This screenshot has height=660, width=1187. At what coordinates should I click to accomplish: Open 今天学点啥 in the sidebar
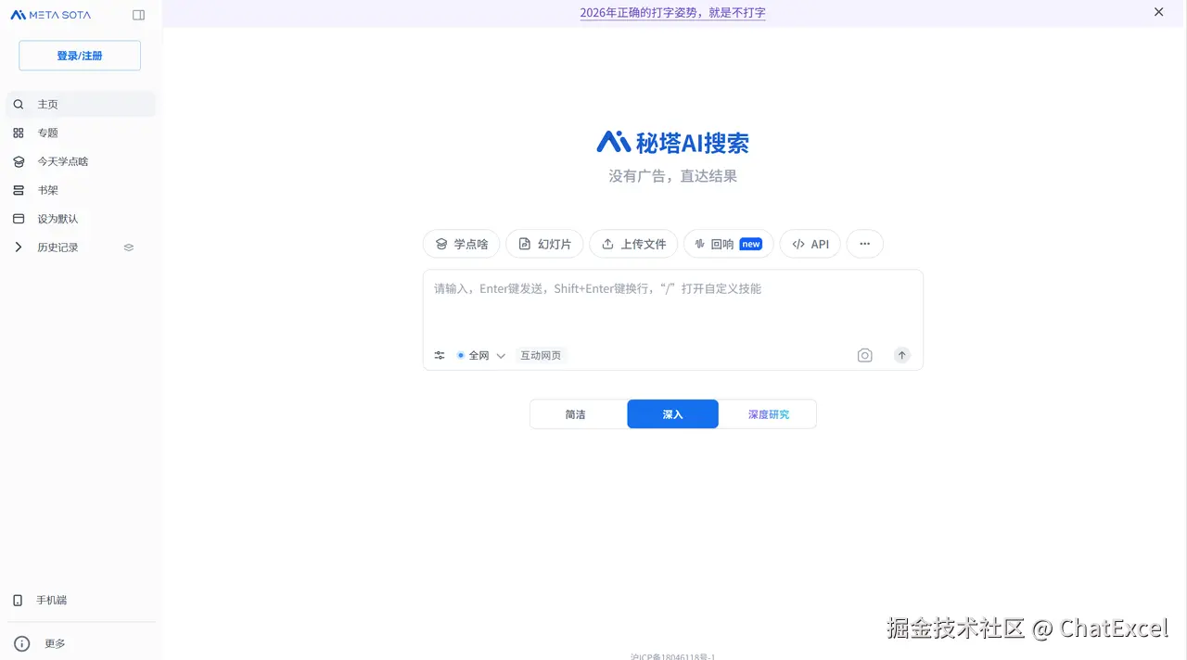(x=80, y=161)
